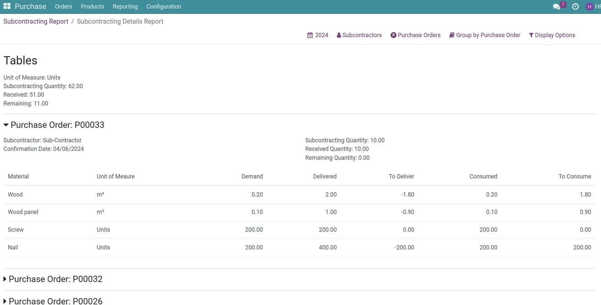The width and height of the screenshot is (601, 305).
Task: Click the book icon for grouping
Action: (x=452, y=35)
